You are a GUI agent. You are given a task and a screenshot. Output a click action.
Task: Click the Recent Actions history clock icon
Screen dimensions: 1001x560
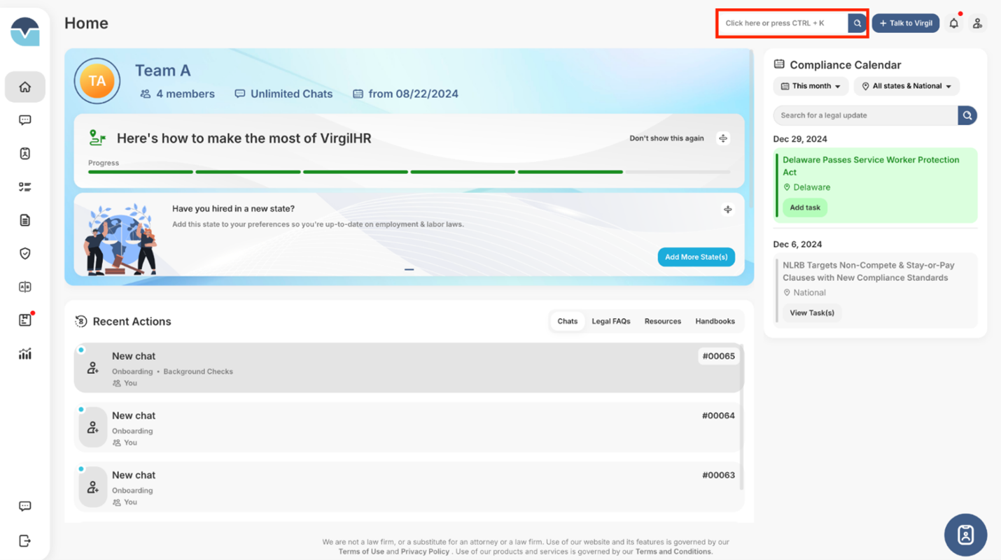point(81,322)
